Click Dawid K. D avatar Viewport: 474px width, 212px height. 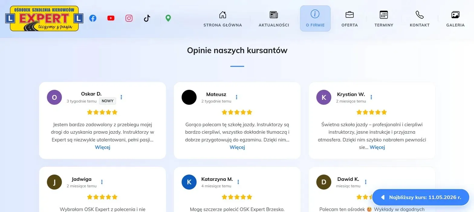(x=324, y=182)
